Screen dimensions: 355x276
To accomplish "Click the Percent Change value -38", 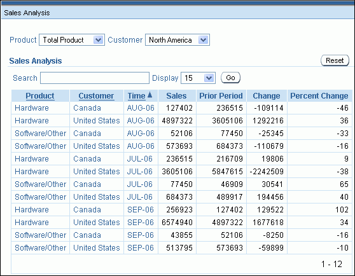I will tap(342, 172).
